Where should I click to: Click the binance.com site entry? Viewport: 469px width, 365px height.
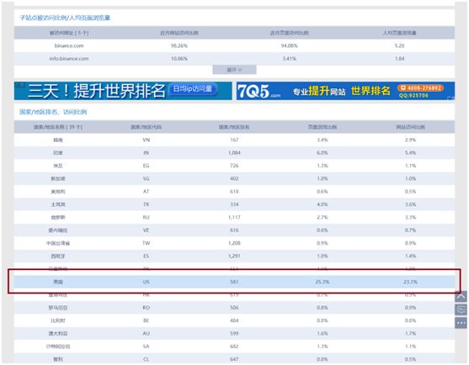(x=69, y=45)
